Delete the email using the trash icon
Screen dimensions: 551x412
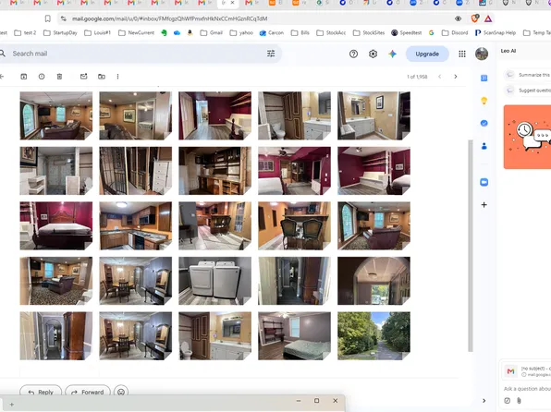[x=59, y=77]
